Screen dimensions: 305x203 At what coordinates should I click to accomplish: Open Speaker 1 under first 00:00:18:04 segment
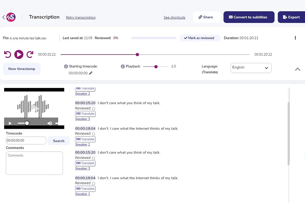(x=83, y=145)
